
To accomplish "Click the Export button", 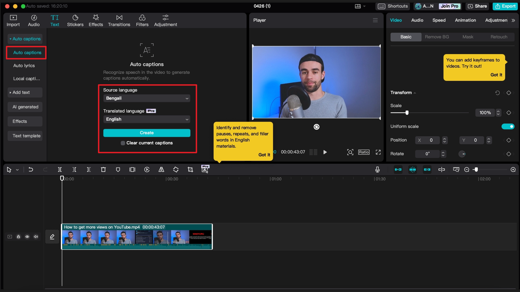I will tap(505, 6).
